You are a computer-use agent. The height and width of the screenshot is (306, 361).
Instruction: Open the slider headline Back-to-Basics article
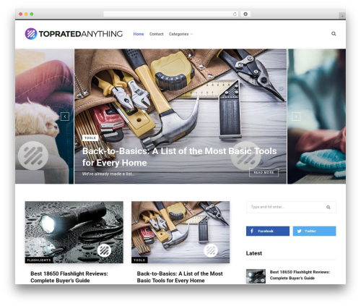click(x=180, y=157)
